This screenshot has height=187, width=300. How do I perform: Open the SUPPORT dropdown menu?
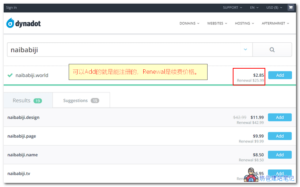(232, 7)
